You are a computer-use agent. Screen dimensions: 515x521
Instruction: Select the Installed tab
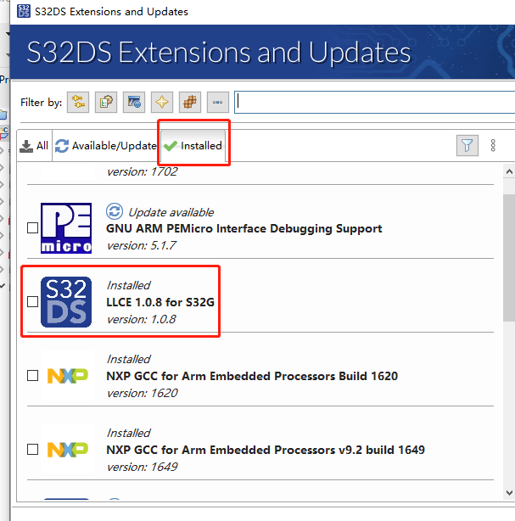(193, 146)
